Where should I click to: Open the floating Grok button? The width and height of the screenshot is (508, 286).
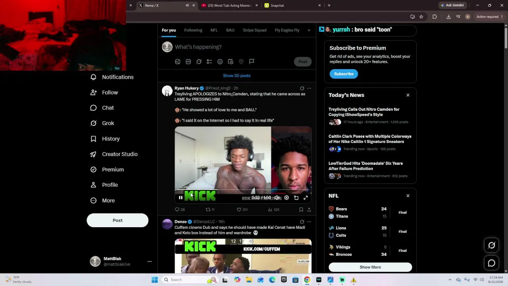[492, 245]
